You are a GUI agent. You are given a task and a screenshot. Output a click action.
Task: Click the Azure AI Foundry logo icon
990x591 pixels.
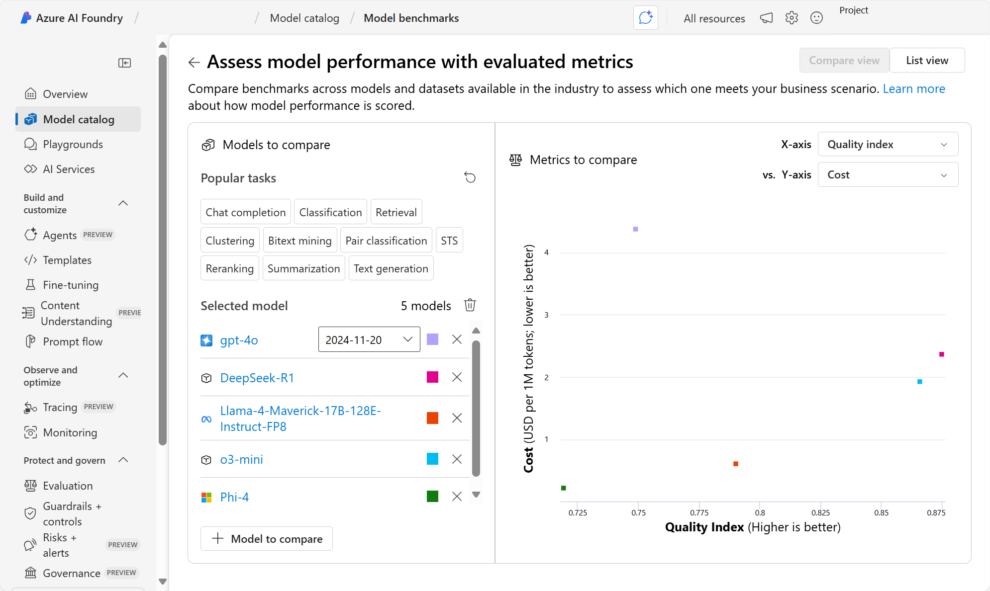click(26, 18)
